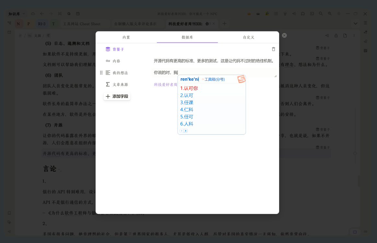Click the orange crown icon
This screenshot has height=243, width=377.
click(249, 14)
